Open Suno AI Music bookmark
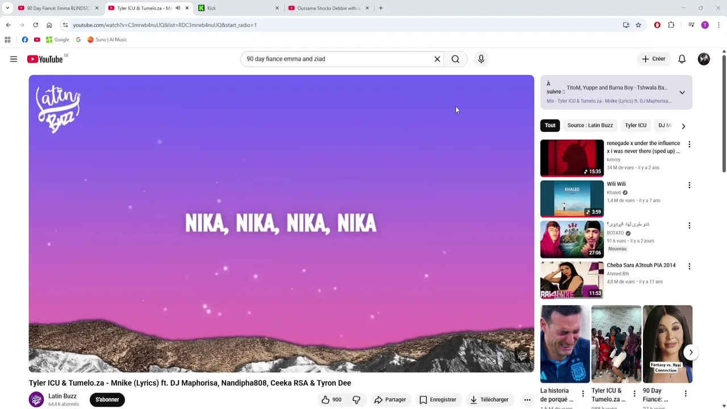 [x=107, y=40]
